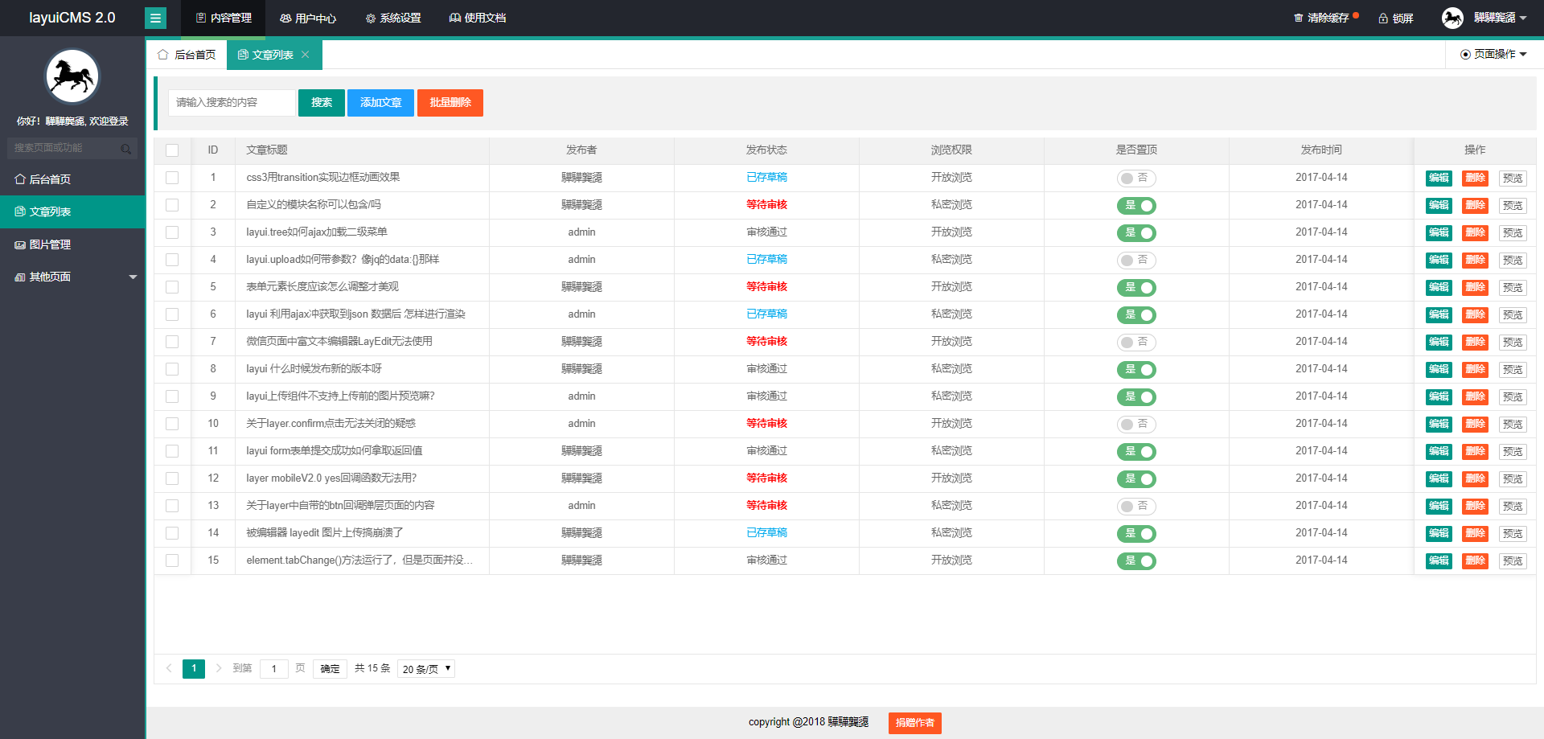Close the 文章列表 tab with its X
Screen dimensions: 1544x739
[x=306, y=55]
